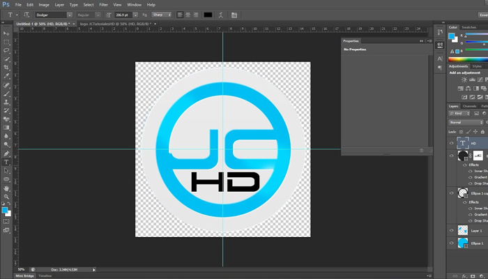The width and height of the screenshot is (488, 279).
Task: Hide the Ellipse 1 layer
Action: click(x=452, y=243)
